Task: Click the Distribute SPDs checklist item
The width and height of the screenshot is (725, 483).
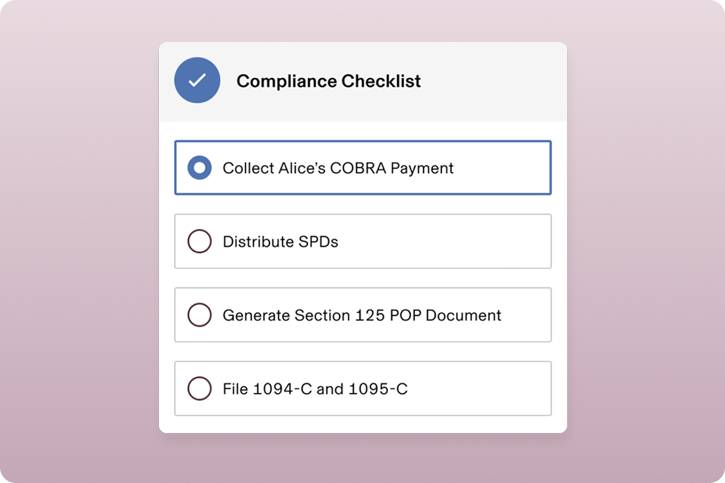Action: [x=362, y=241]
